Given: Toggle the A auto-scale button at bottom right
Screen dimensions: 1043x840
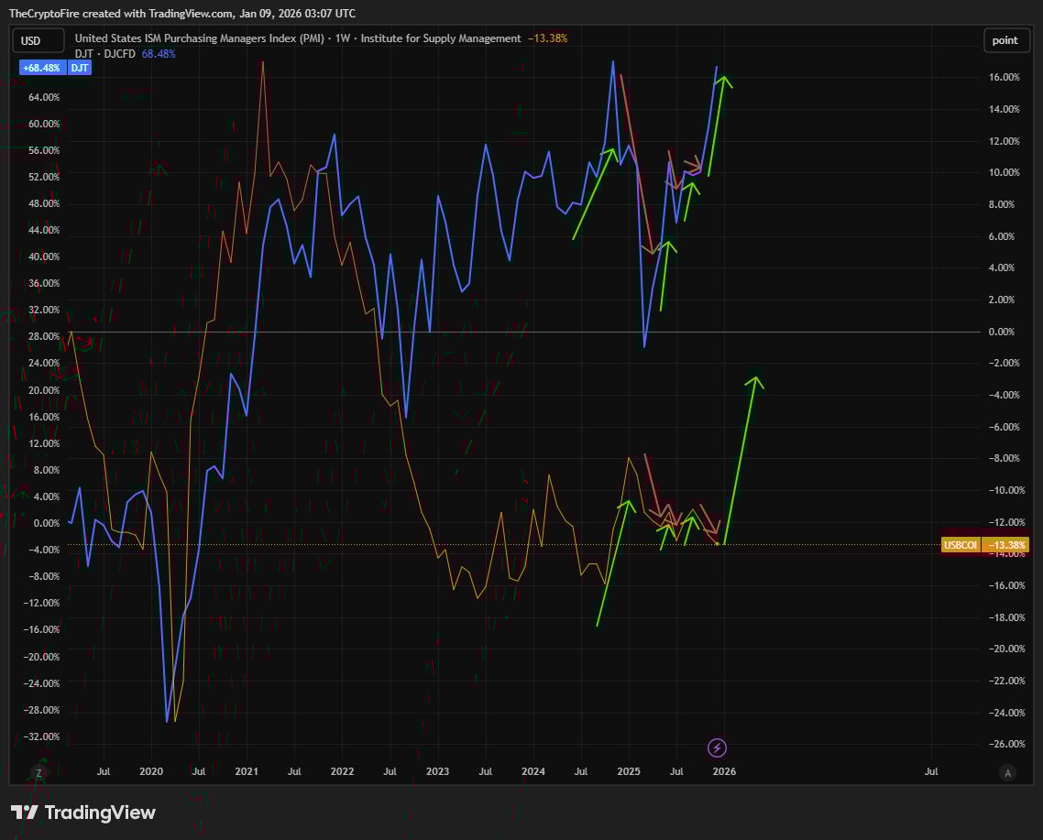Looking at the screenshot, I should click(x=1008, y=773).
